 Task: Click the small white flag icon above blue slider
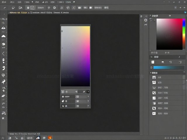163,62
